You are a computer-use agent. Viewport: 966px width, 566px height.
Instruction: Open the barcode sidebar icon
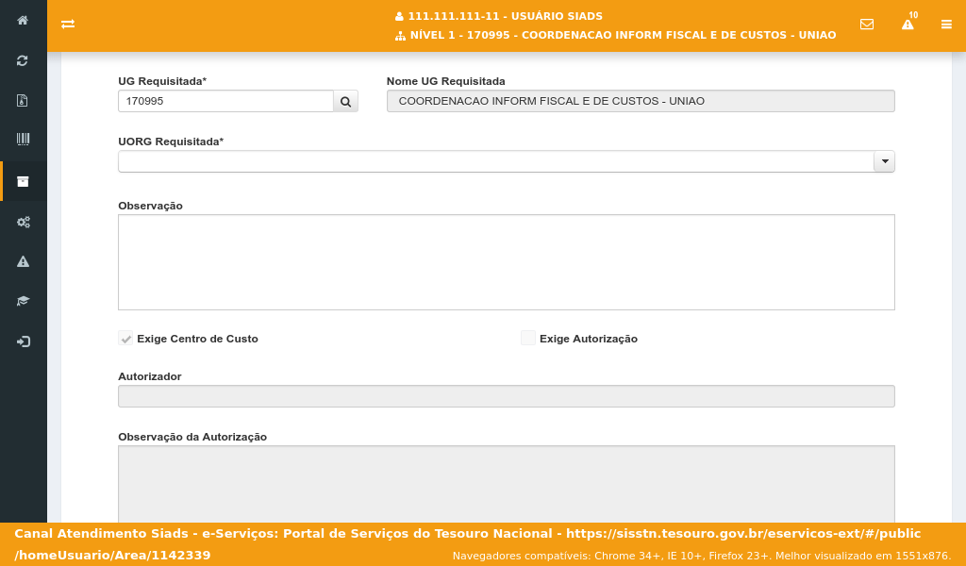click(23, 140)
